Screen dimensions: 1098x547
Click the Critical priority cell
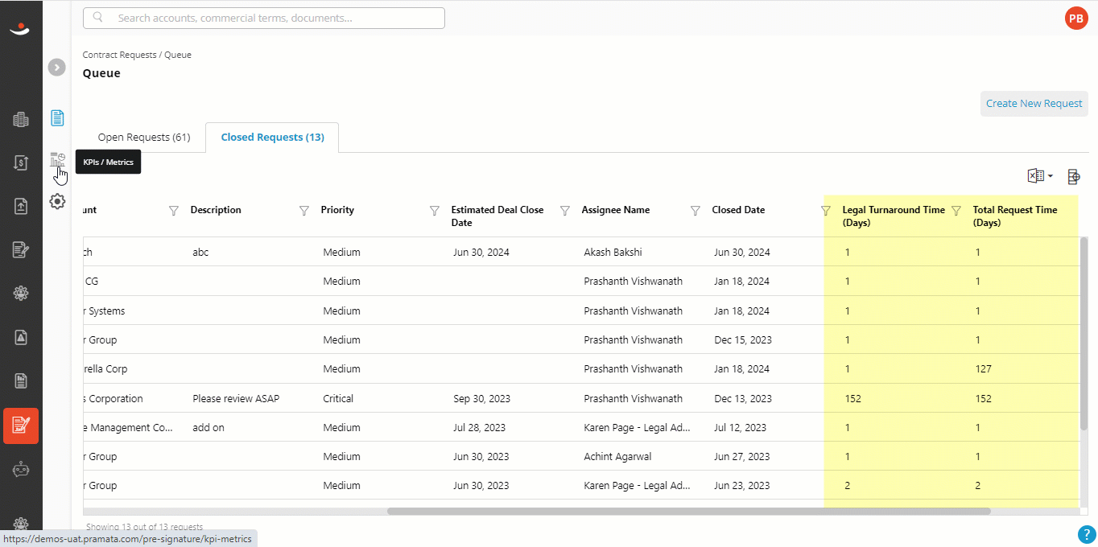pos(338,398)
